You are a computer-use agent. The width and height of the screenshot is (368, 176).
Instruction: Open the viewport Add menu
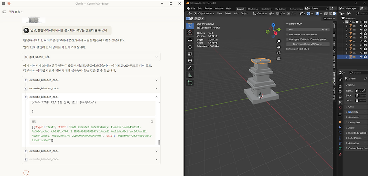click(x=236, y=14)
